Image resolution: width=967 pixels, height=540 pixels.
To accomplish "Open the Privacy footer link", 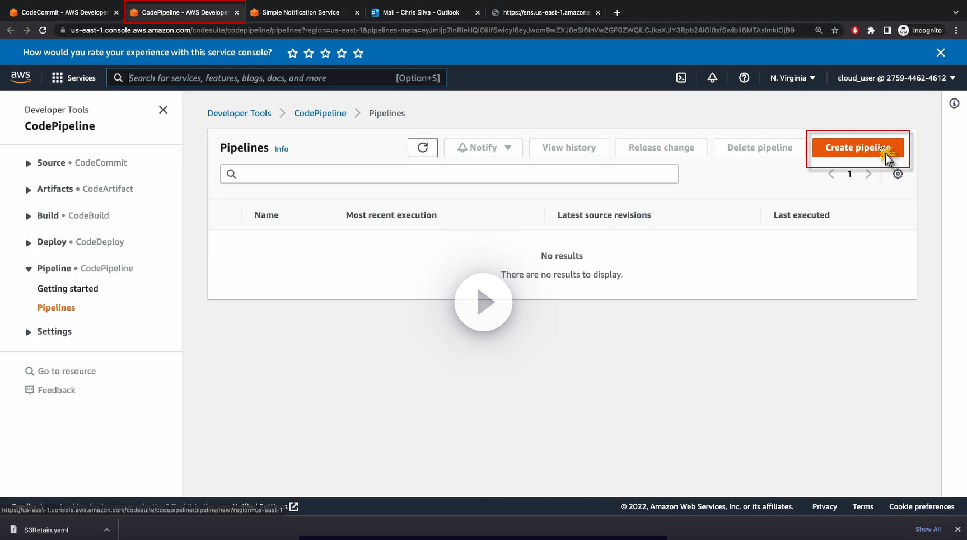I will tap(825, 506).
